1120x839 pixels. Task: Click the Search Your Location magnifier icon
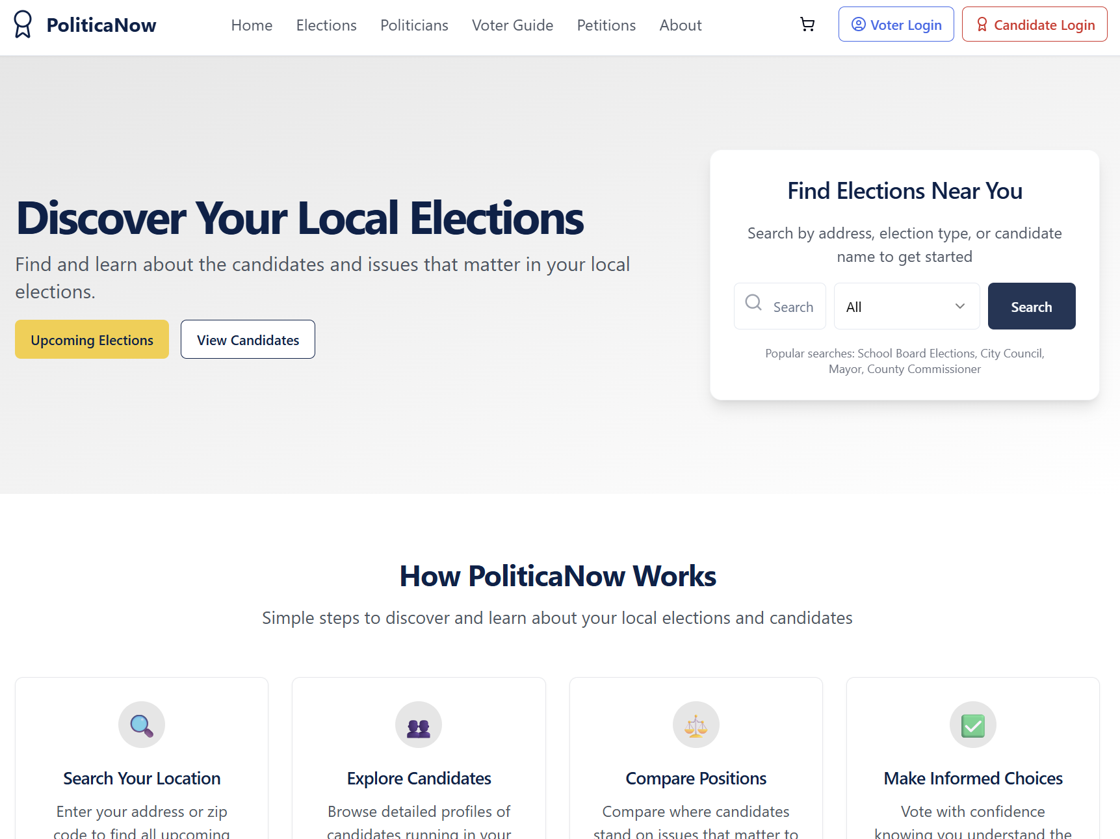point(142,725)
